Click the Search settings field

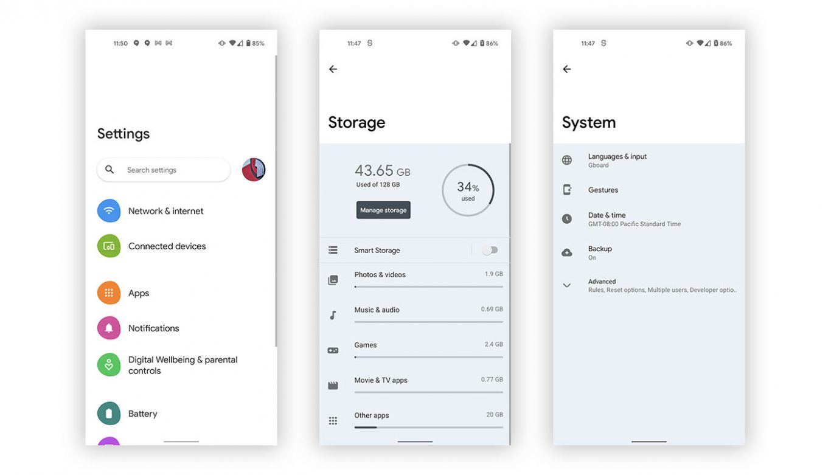164,170
